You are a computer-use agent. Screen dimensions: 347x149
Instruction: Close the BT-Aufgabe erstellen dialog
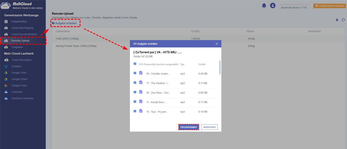click(x=217, y=44)
